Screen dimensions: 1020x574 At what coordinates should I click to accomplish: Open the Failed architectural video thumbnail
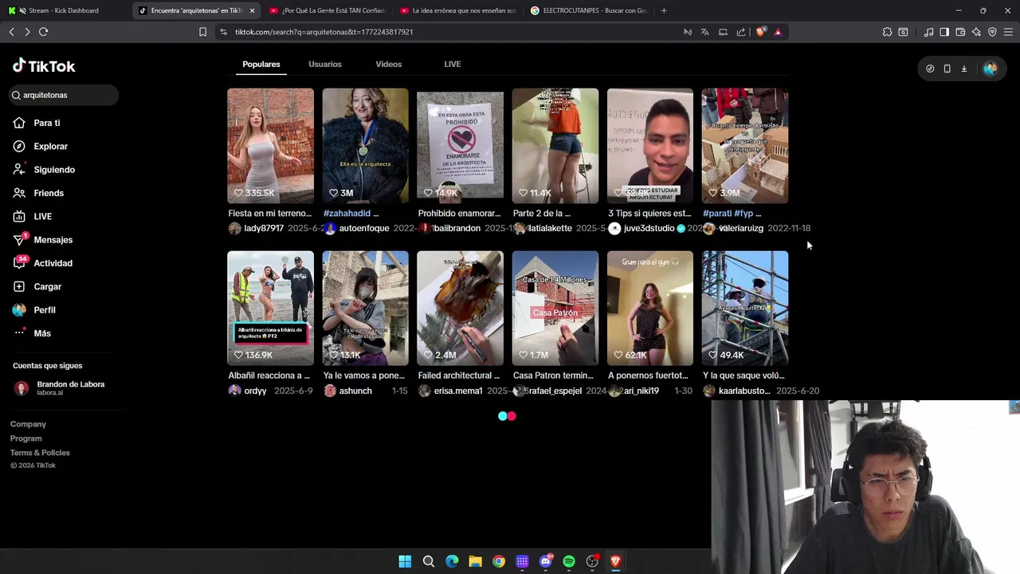(x=460, y=309)
